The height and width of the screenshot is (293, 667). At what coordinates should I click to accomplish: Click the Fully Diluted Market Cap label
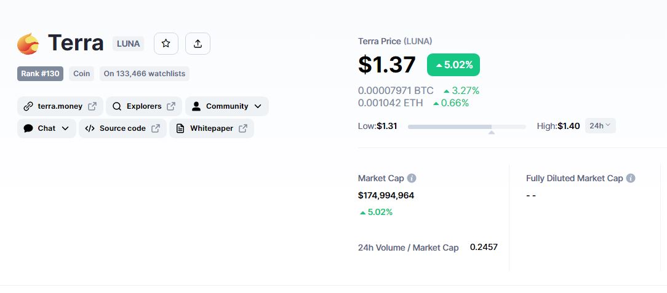coord(574,178)
